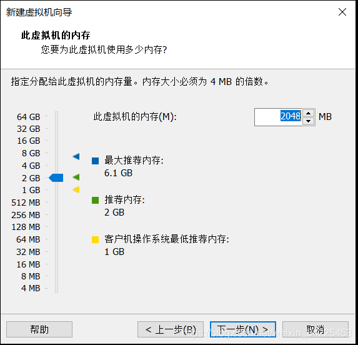
Task: Click the 4 GB label on the scale
Action: pos(31,165)
